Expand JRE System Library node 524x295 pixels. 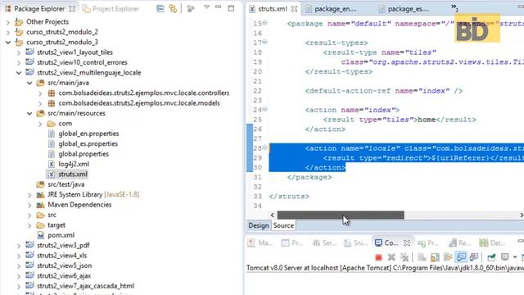coord(29,195)
